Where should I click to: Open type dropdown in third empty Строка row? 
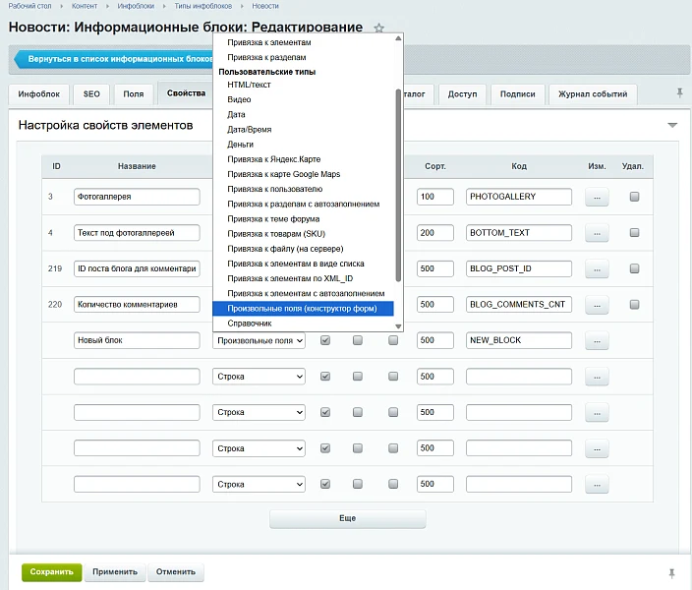pyautogui.click(x=259, y=448)
